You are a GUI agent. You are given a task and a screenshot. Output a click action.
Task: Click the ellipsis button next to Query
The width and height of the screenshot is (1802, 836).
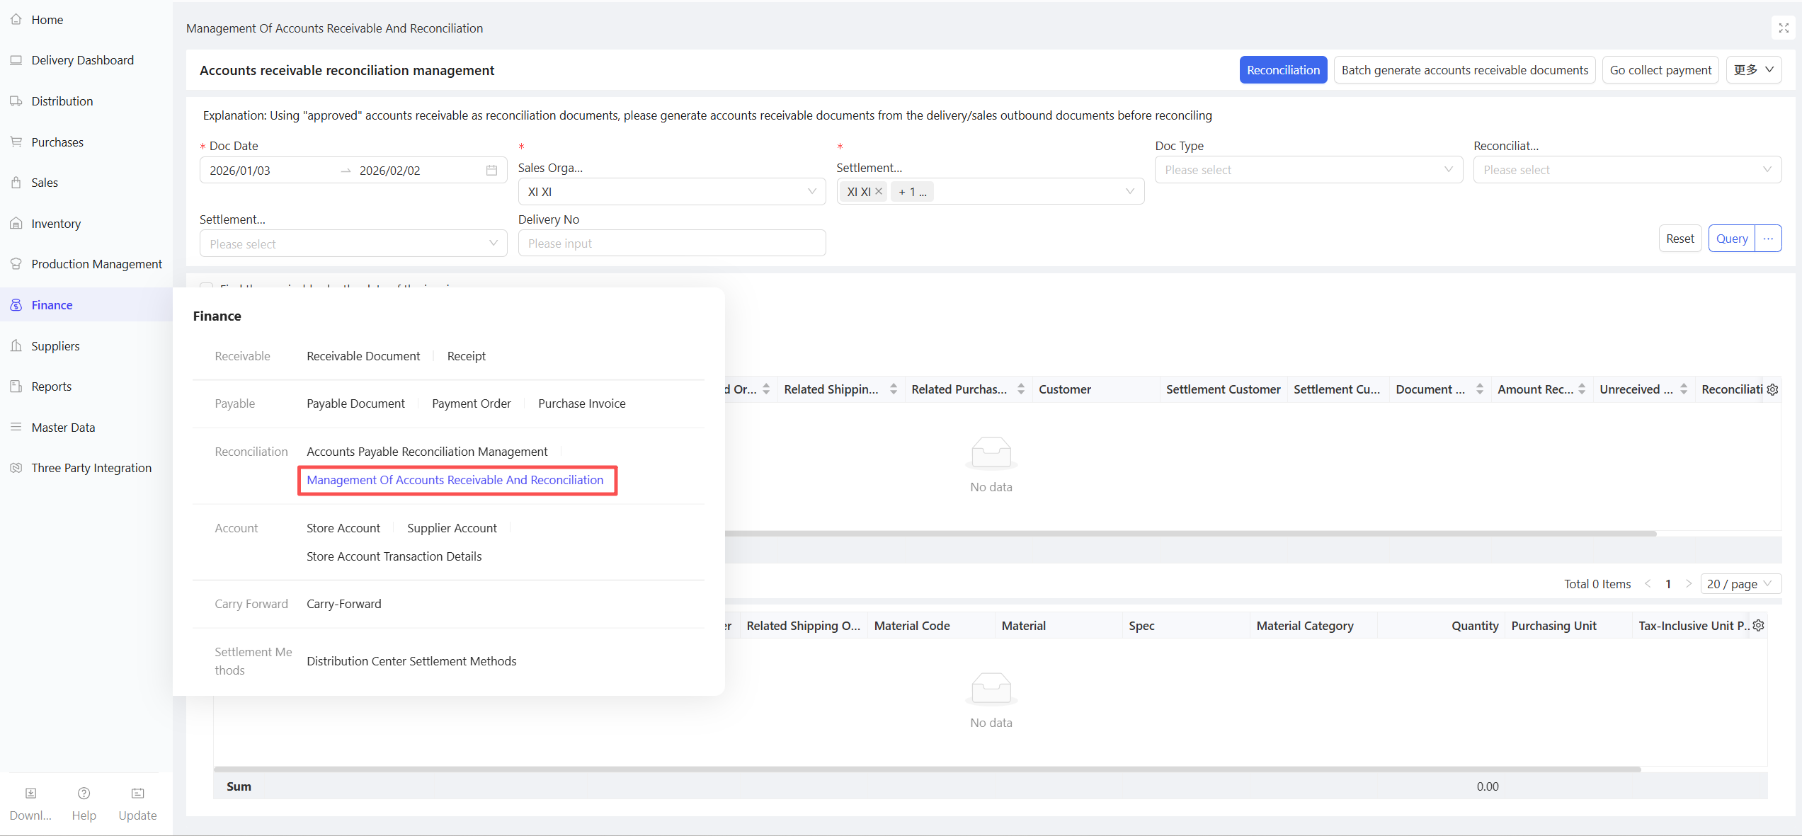click(x=1768, y=239)
